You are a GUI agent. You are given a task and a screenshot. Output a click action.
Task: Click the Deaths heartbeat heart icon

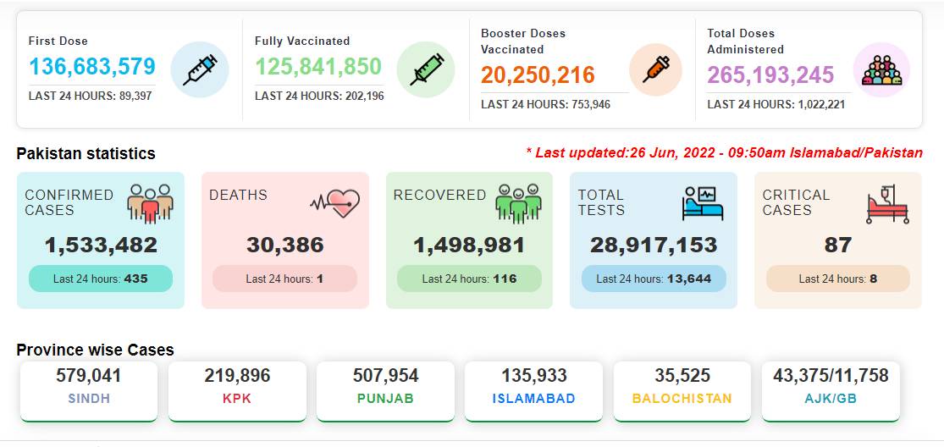(x=335, y=203)
